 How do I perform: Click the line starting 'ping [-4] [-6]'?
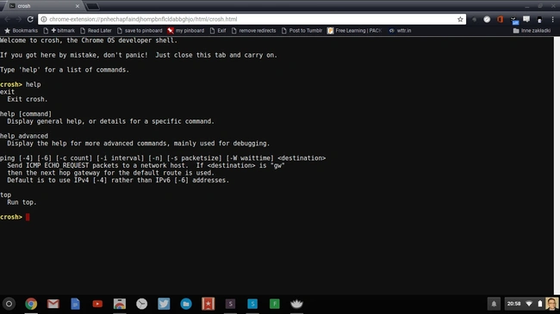coord(163,158)
